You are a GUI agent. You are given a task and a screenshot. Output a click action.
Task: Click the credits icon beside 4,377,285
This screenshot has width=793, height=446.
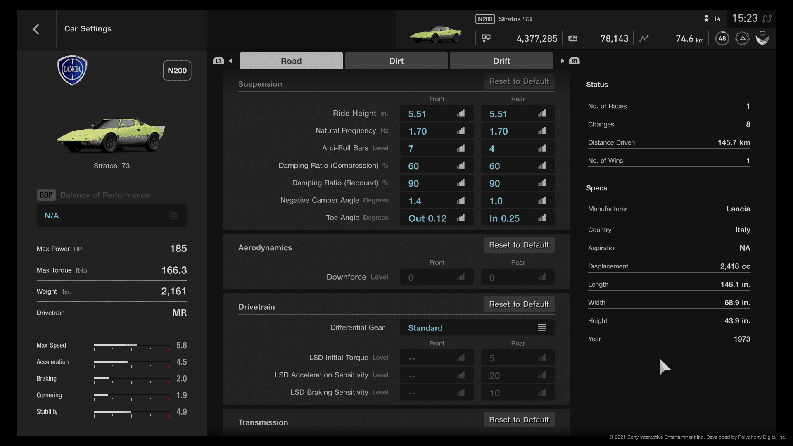tap(486, 38)
